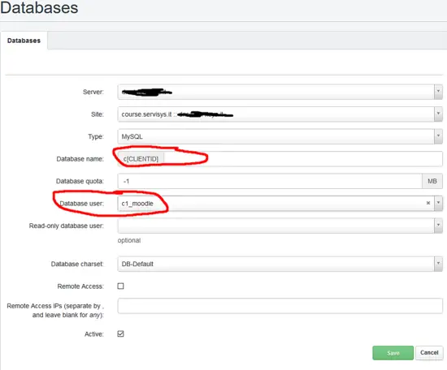This screenshot has width=447, height=370.
Task: Open the Type dropdown arrow
Action: pyautogui.click(x=438, y=136)
